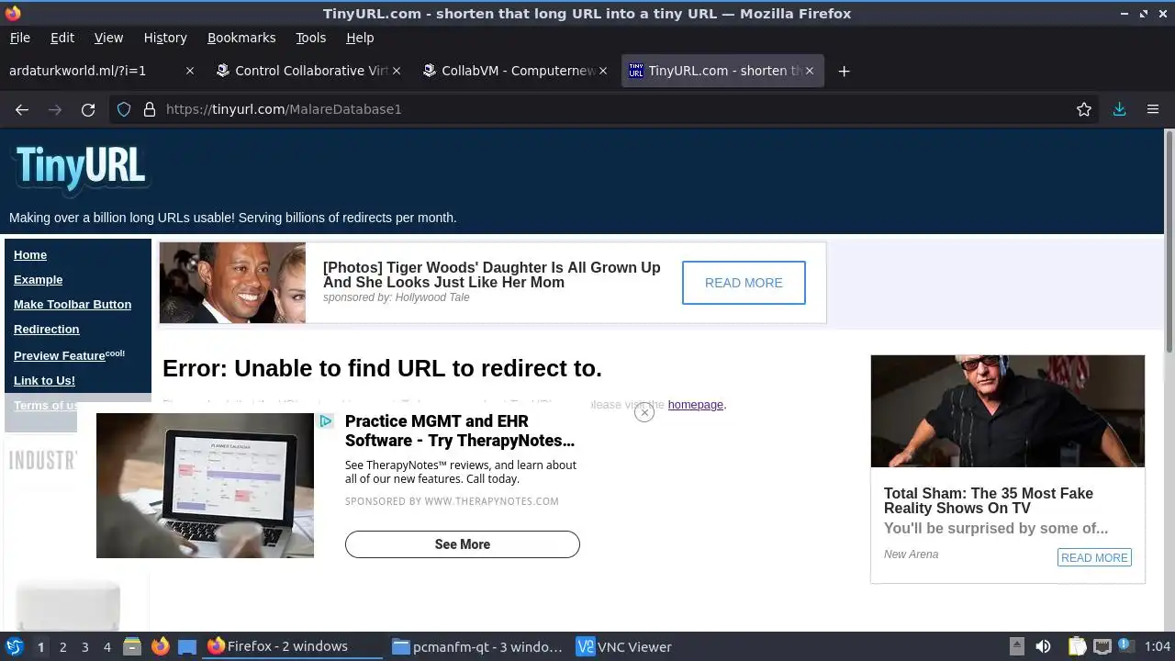
Task: Open the clipboard tray icon
Action: [x=1077, y=646]
